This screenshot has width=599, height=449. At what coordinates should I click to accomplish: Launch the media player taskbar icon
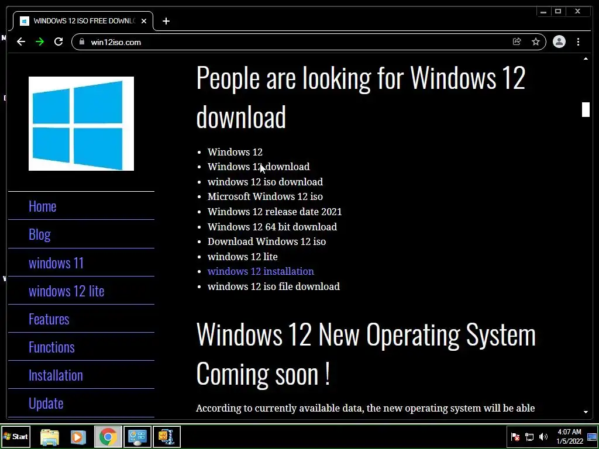click(x=78, y=437)
